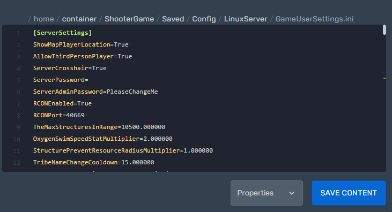392x212 pixels.
Task: Navigate to home breadcrumb folder
Action: coord(44,19)
